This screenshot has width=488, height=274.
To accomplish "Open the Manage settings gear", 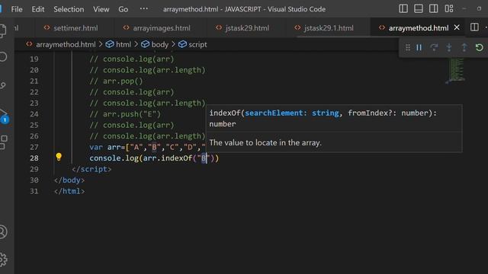I will point(3,260).
